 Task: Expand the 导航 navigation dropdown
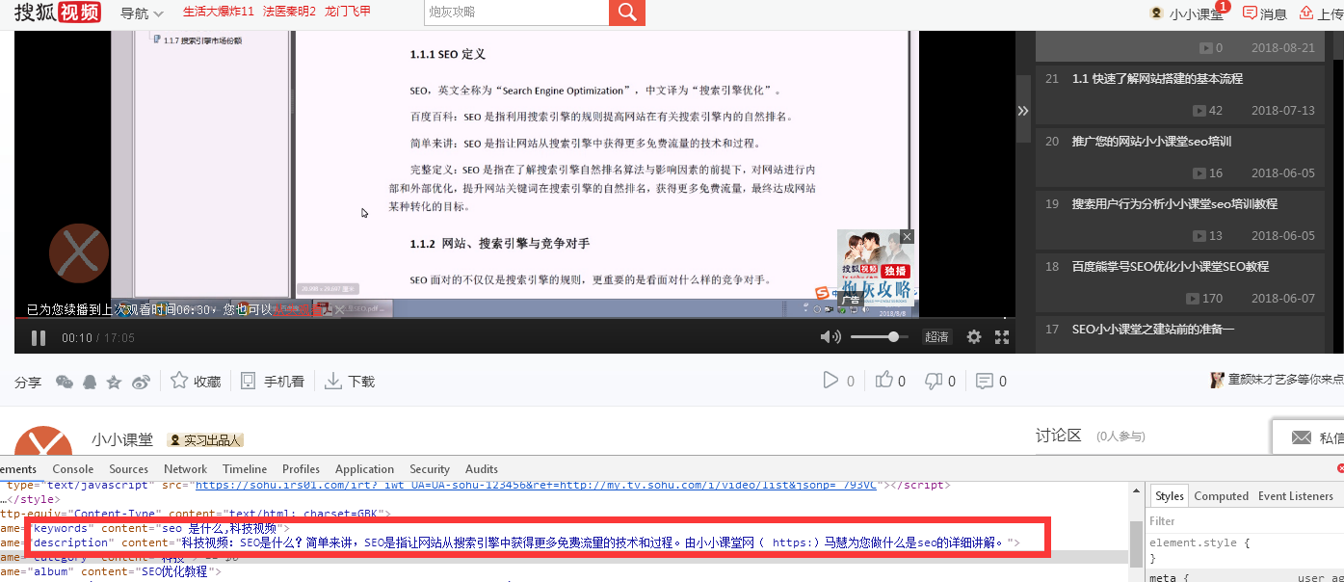(142, 13)
